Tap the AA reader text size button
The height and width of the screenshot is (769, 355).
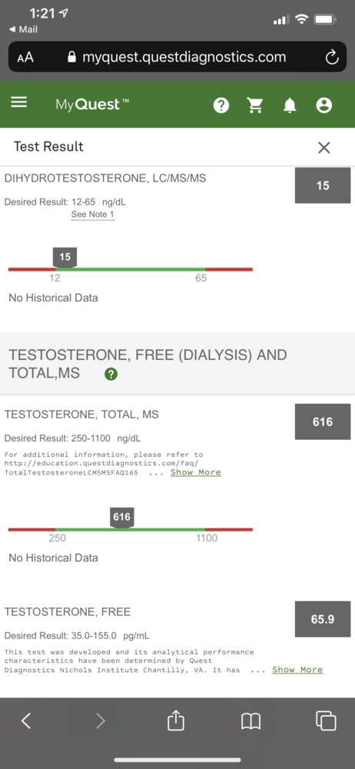click(25, 58)
